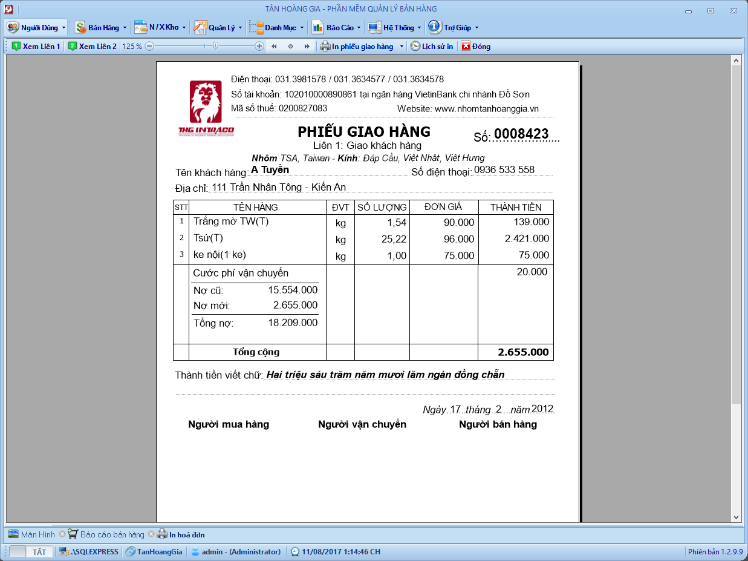
Task: Open the Người Dùng user menu
Action: (35, 28)
